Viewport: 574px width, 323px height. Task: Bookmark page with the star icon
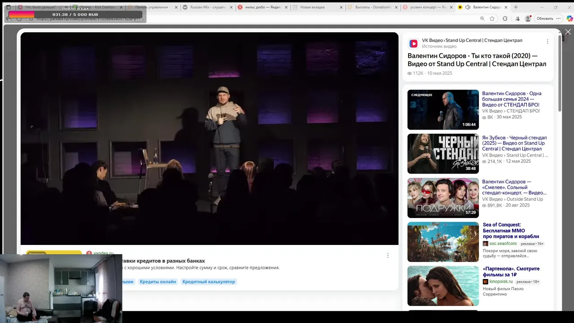(492, 18)
